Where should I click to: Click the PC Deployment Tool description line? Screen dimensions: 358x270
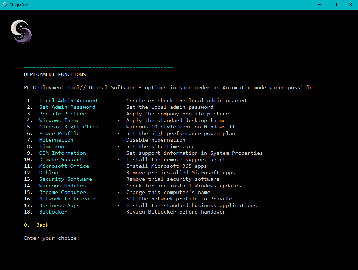click(170, 88)
